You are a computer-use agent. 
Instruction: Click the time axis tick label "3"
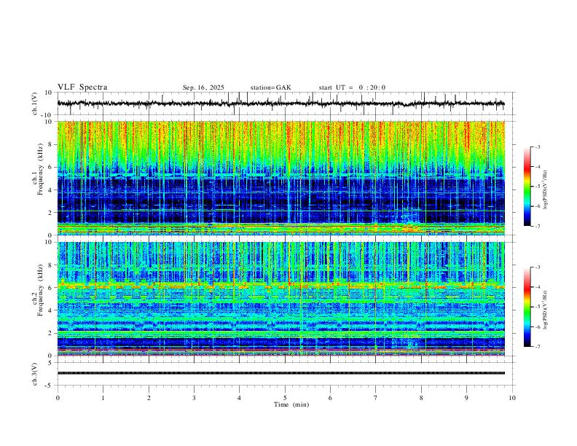(x=194, y=398)
